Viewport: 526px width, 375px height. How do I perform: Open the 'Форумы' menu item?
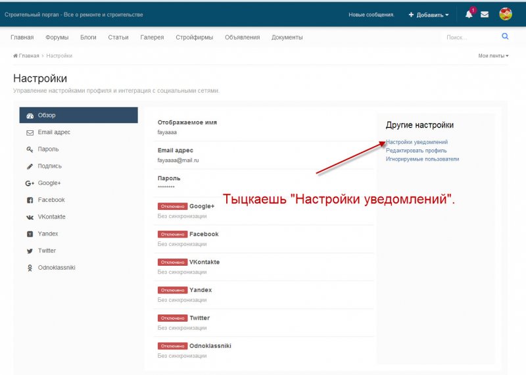coord(57,37)
